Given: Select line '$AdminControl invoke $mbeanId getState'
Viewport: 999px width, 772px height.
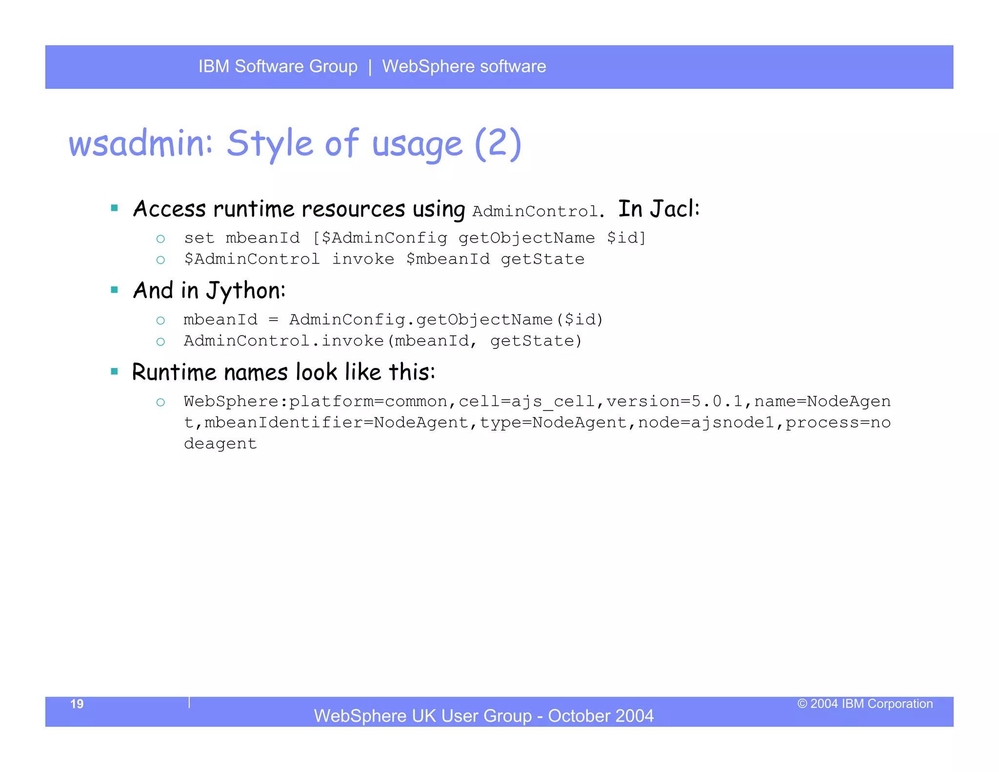Looking at the screenshot, I should [384, 259].
